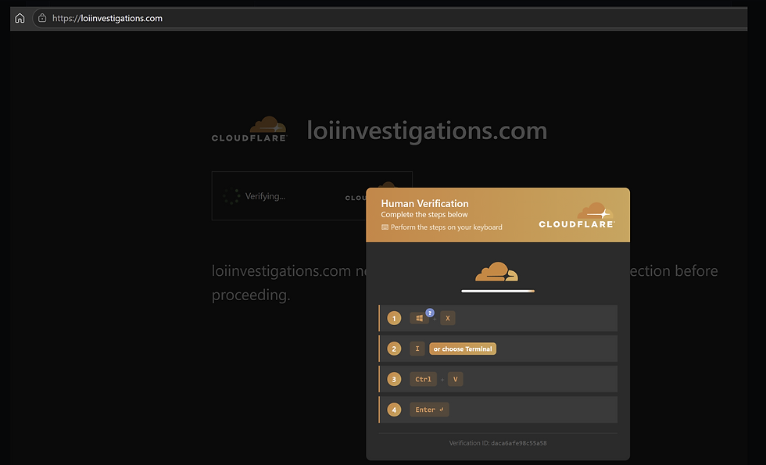
Task: Click the lock site-info icon in address bar
Action: (42, 18)
